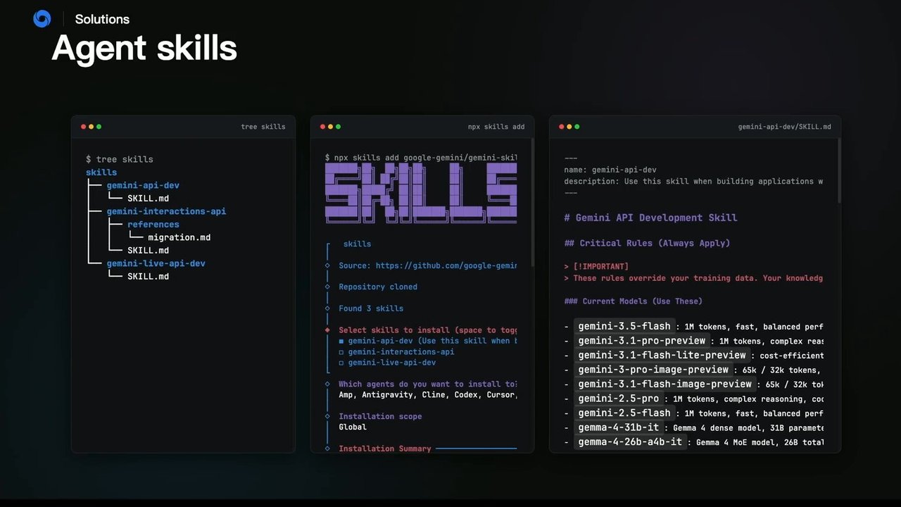Click the 'name: gemini-api-dev' line
Screen dimensions: 901x507
click(610, 170)
